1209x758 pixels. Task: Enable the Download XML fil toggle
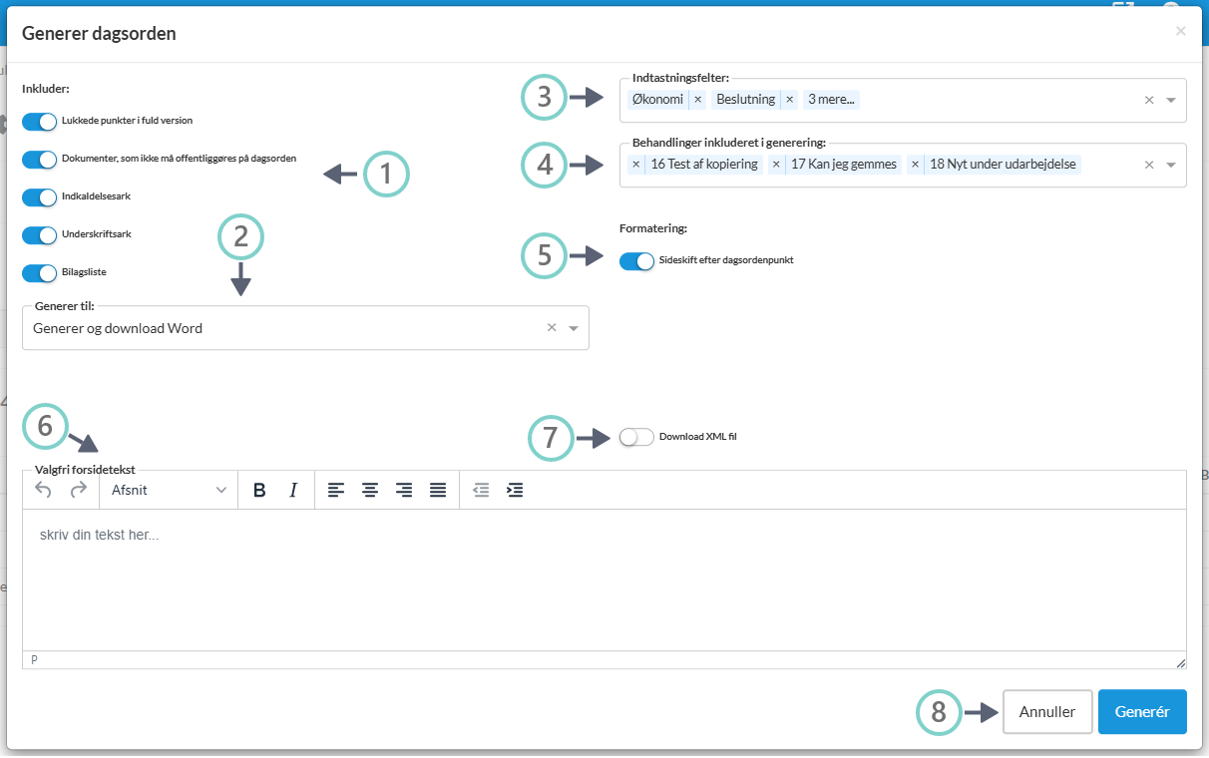click(x=636, y=437)
